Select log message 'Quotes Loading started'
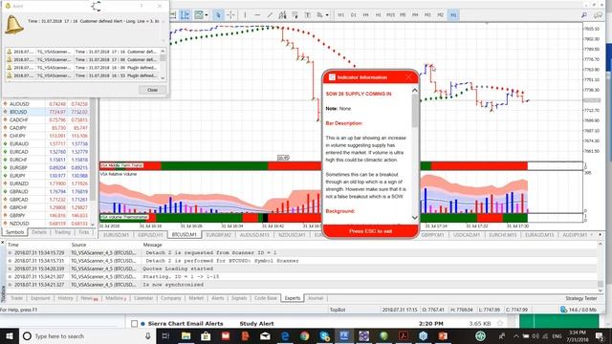Viewport: 612px width, 344px height. tap(178, 269)
